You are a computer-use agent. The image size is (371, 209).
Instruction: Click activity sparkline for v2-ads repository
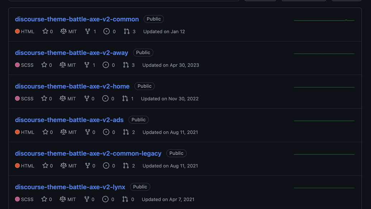pos(324,121)
